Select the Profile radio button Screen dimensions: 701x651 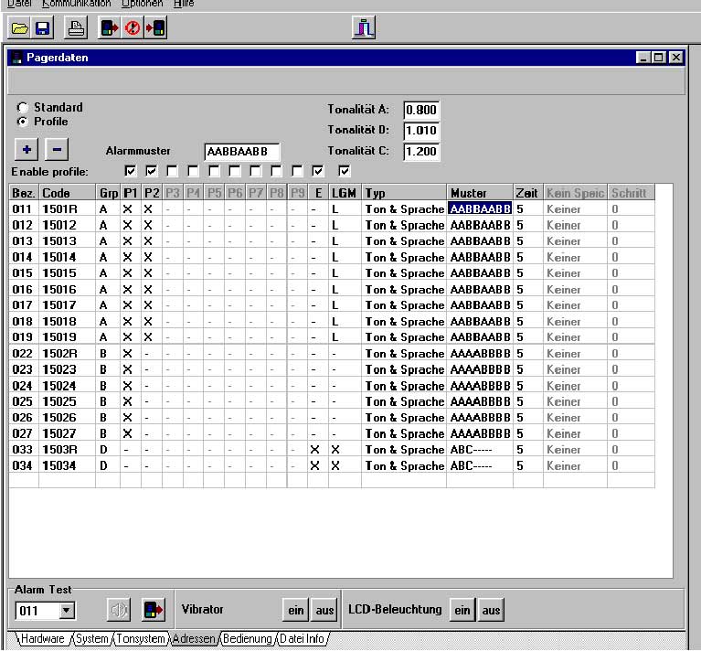tap(23, 122)
